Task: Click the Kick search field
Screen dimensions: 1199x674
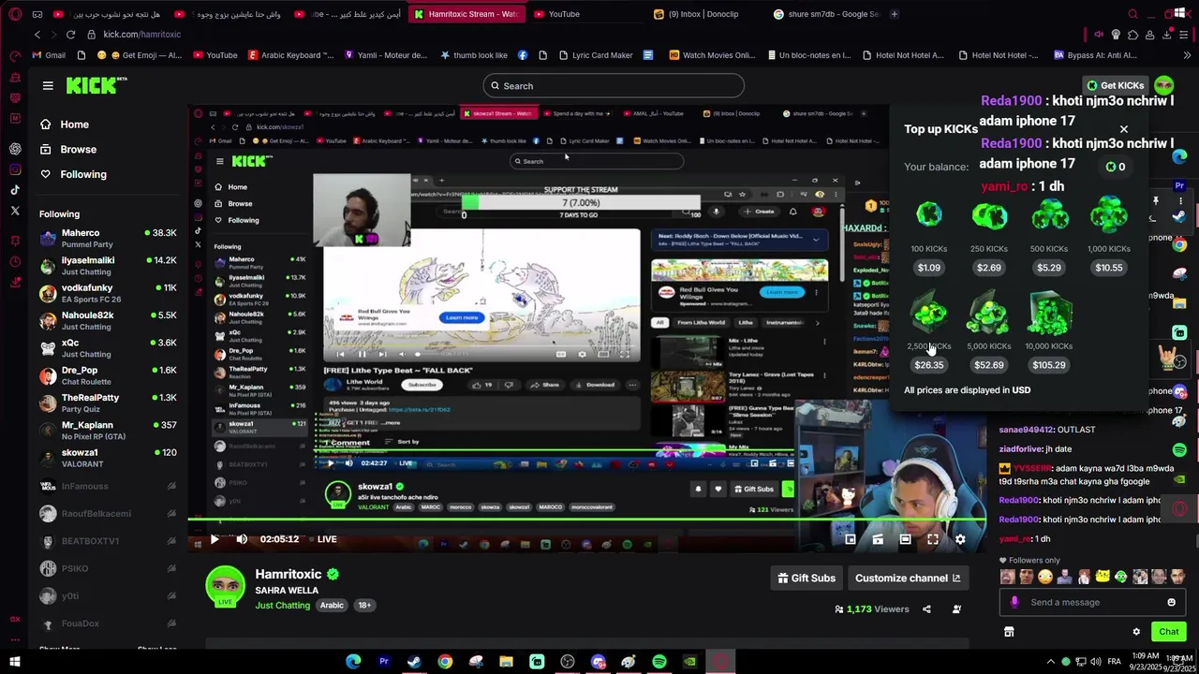Action: 614,86
